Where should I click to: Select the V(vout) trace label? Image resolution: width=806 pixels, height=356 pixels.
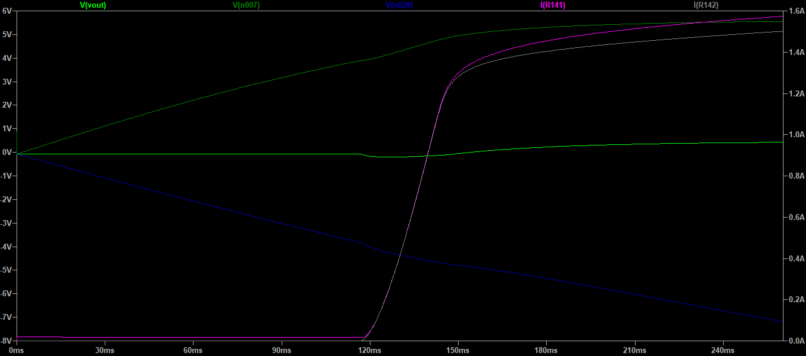tap(93, 5)
